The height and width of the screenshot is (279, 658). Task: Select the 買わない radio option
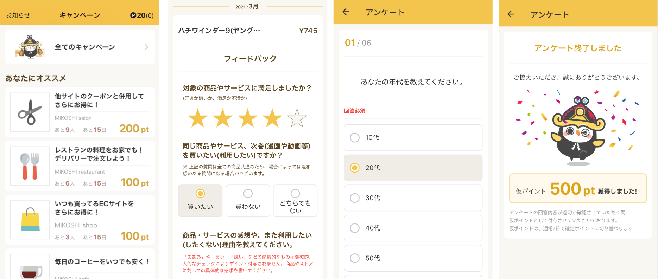248,201
